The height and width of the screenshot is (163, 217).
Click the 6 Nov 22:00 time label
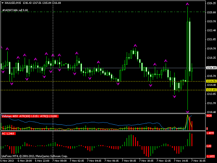click(x=42, y=161)
